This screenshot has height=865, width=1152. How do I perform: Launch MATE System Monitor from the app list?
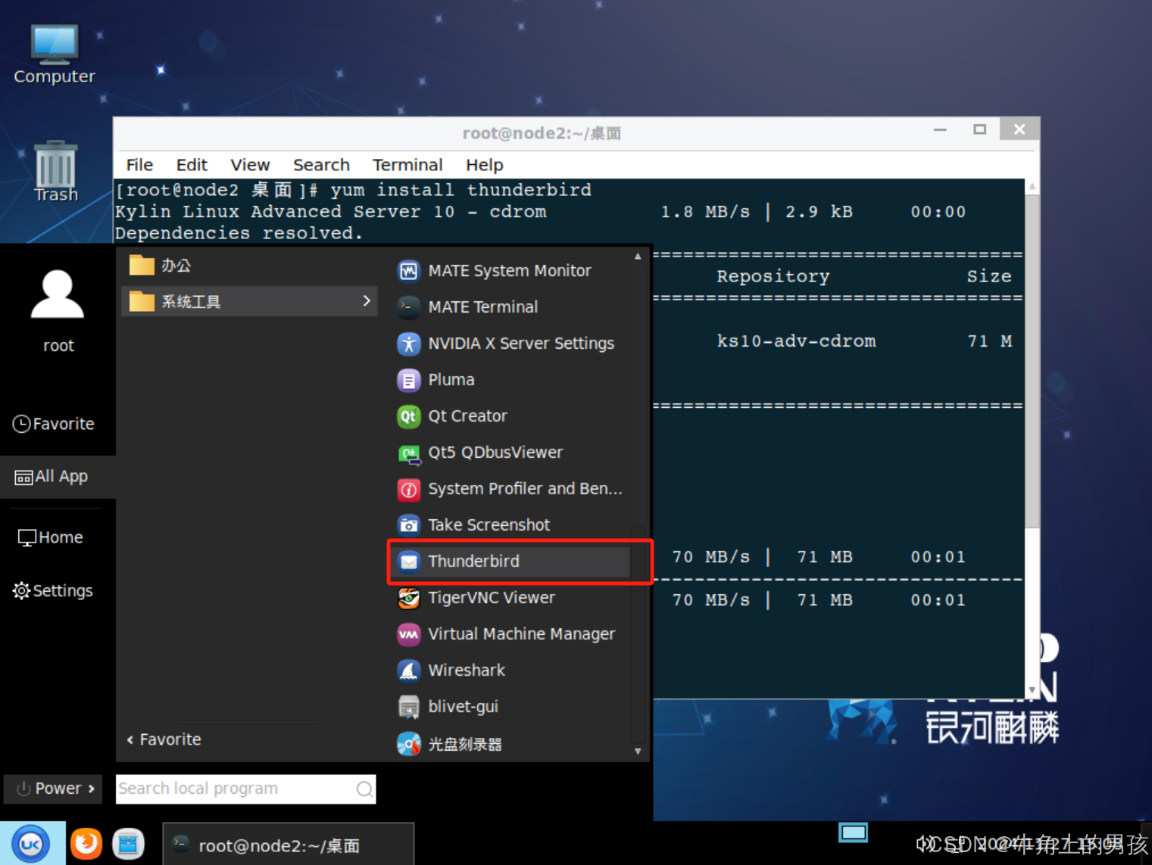click(510, 271)
